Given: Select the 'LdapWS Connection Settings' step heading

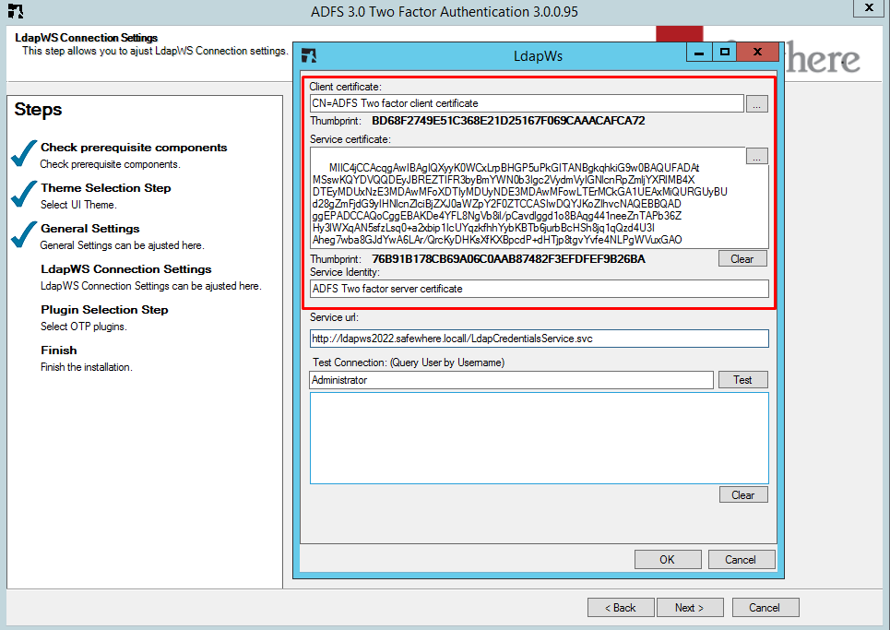Looking at the screenshot, I should [126, 269].
